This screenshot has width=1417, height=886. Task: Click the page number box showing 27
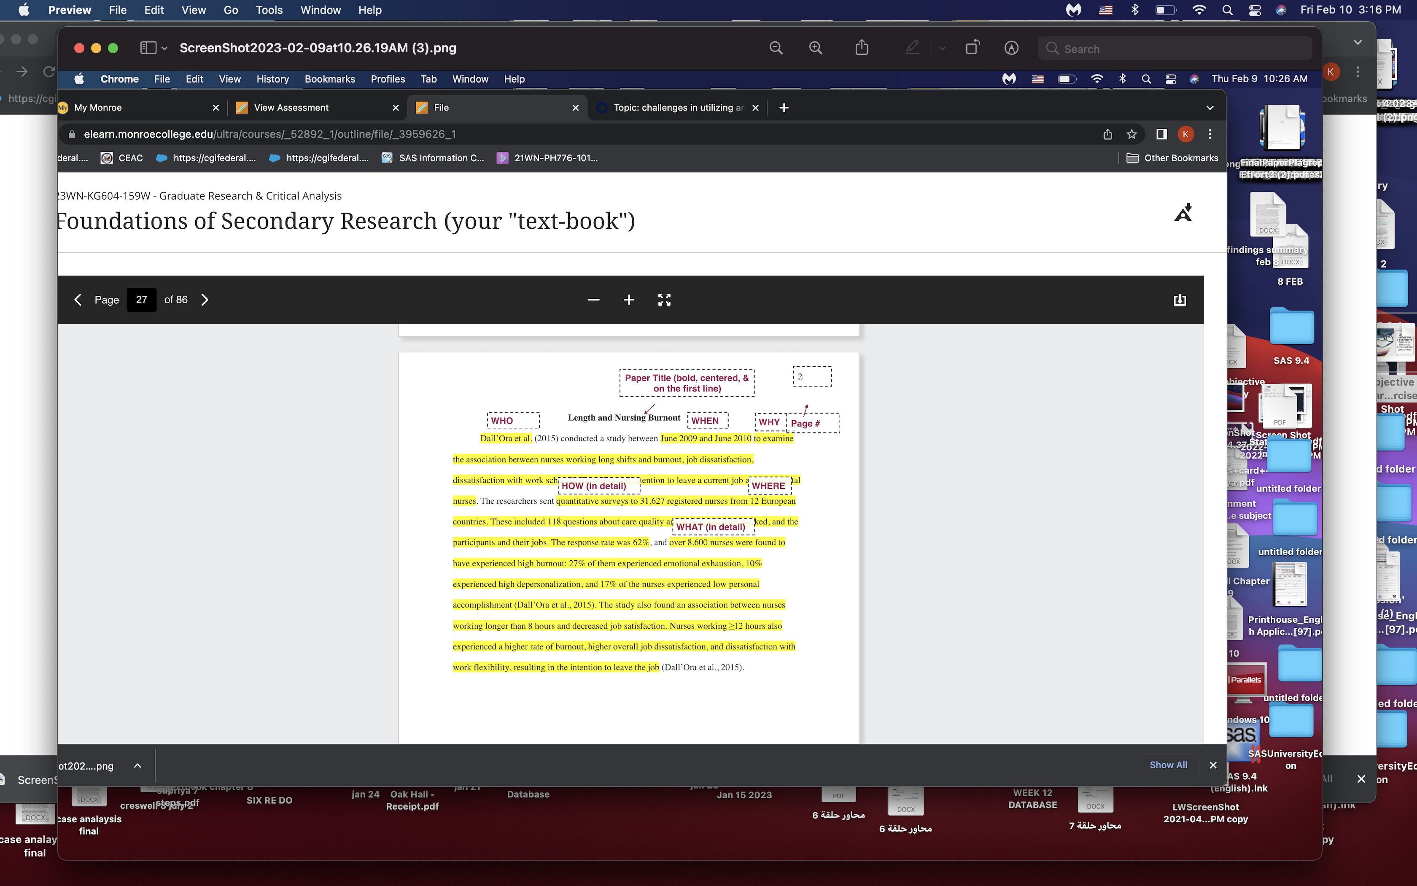tap(142, 300)
